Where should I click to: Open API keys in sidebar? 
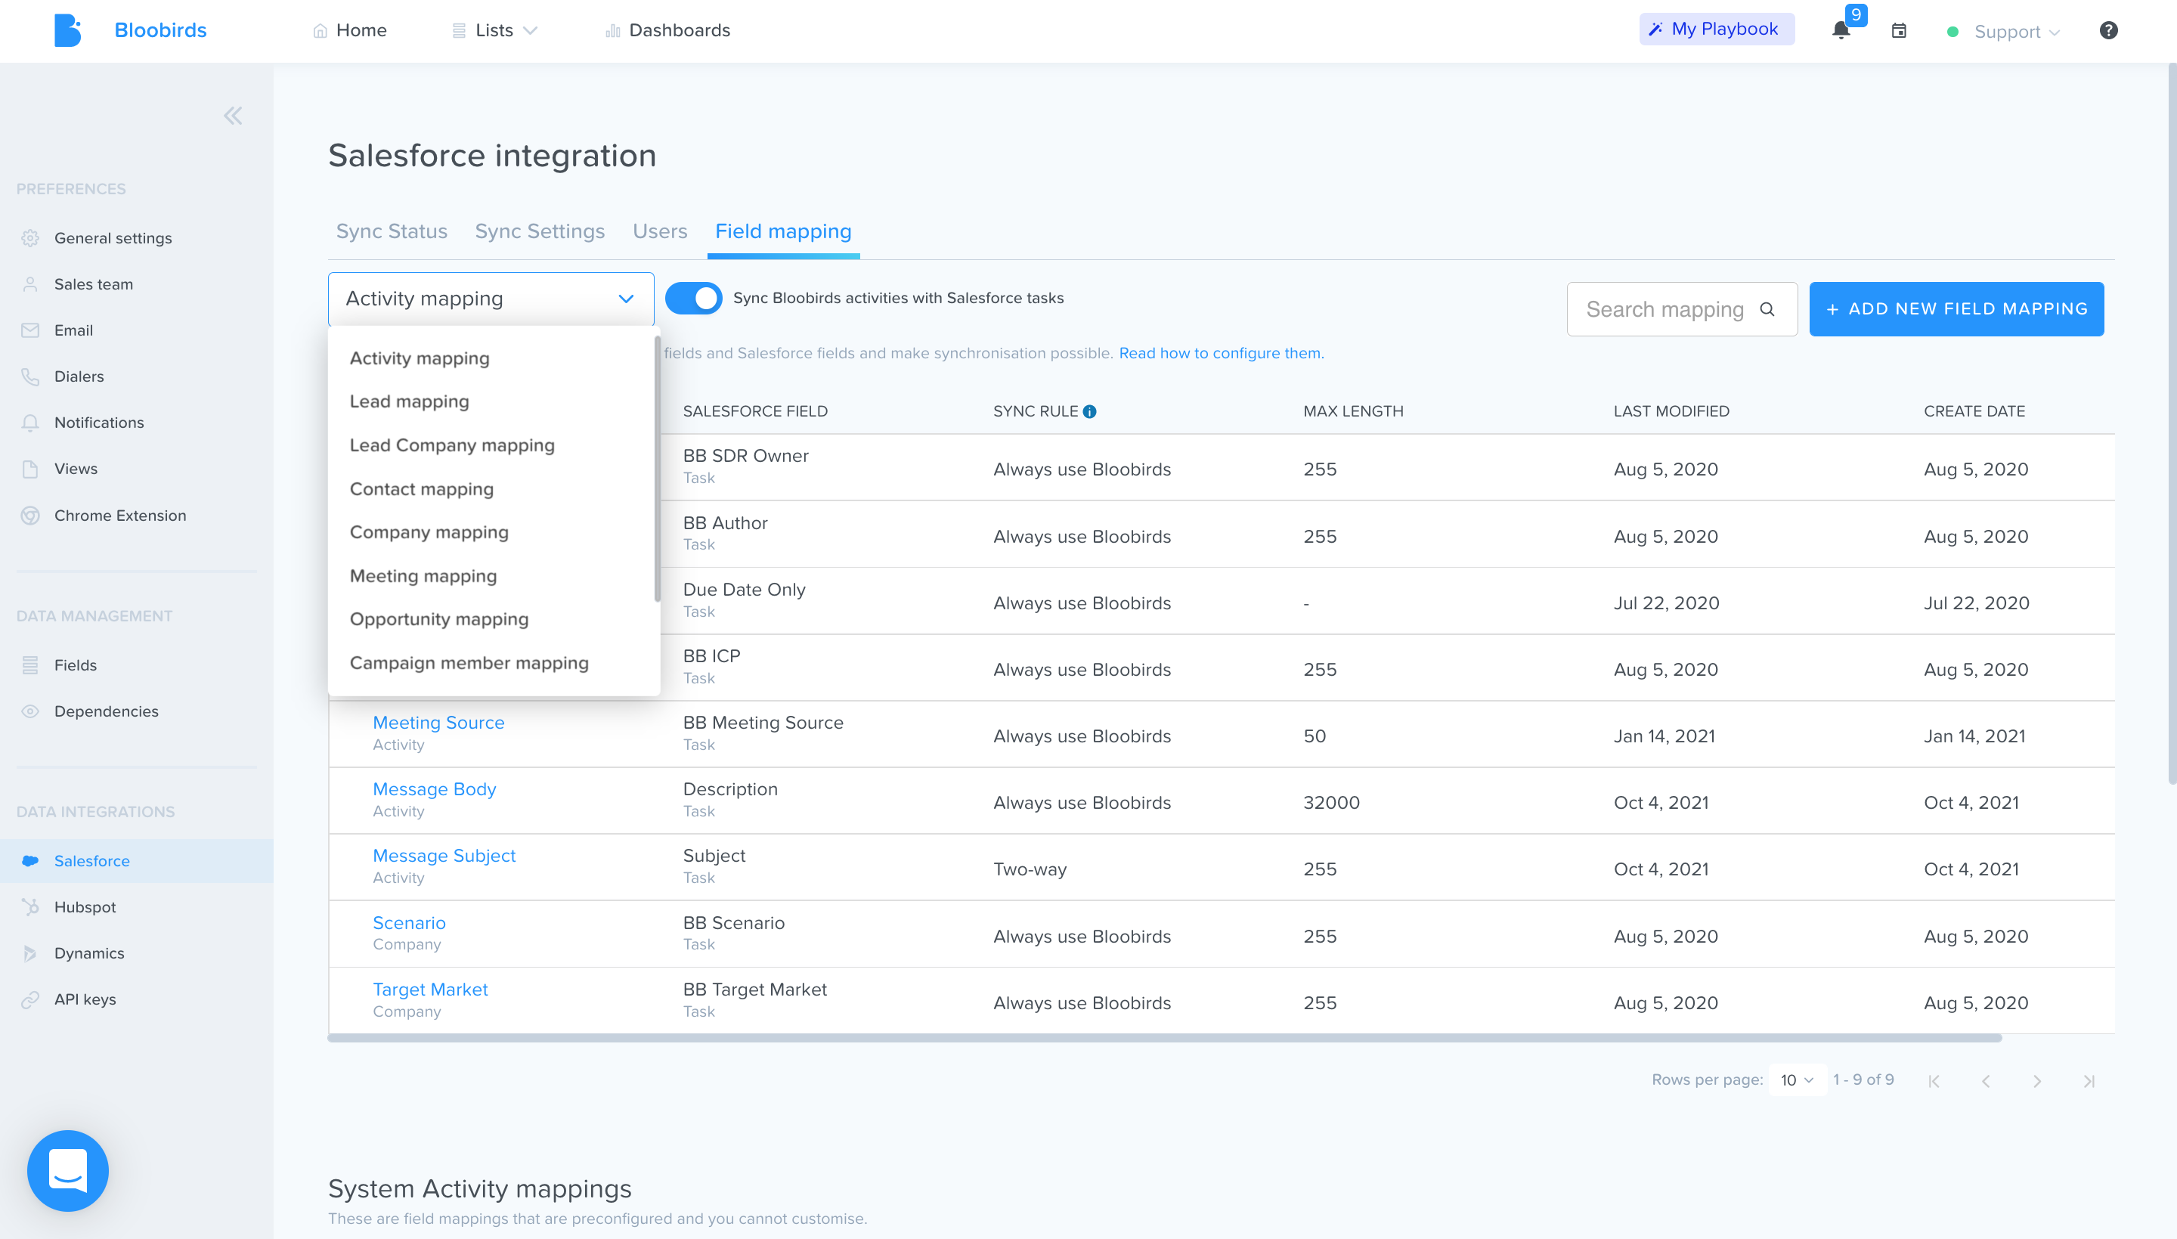85,1000
